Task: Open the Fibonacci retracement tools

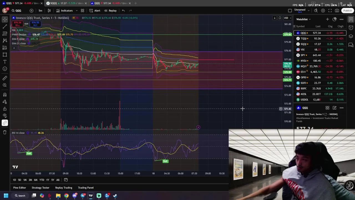Action: [5, 34]
